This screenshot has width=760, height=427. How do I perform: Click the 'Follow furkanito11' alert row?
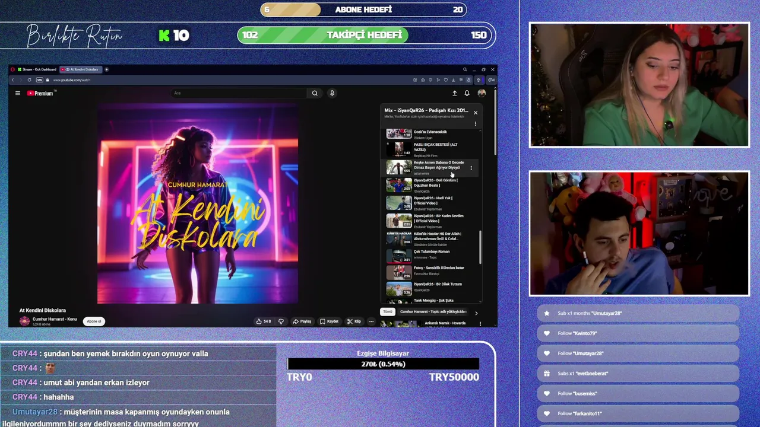click(x=638, y=413)
